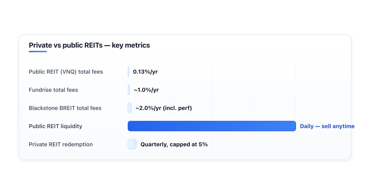This screenshot has height=194, width=370.
Task: Select the Fundrise total fees label
Action: tap(53, 90)
